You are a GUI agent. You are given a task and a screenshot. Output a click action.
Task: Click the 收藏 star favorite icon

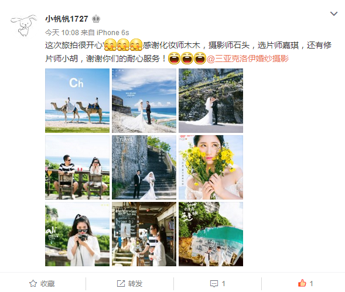(x=33, y=283)
